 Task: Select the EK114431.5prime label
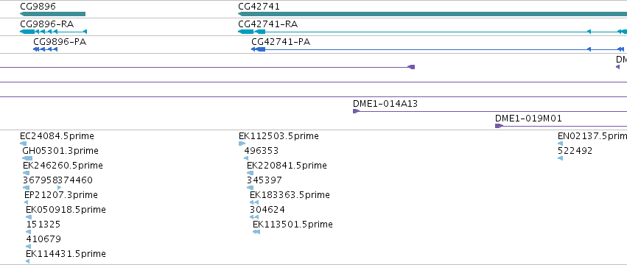tap(66, 254)
